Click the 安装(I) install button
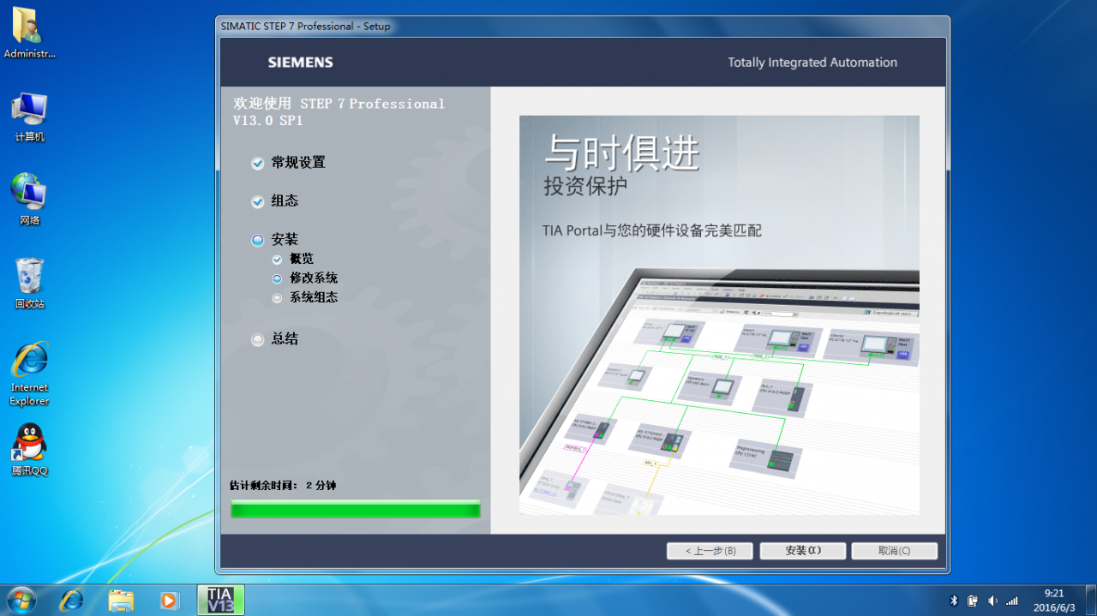Image resolution: width=1097 pixels, height=616 pixels. tap(803, 551)
